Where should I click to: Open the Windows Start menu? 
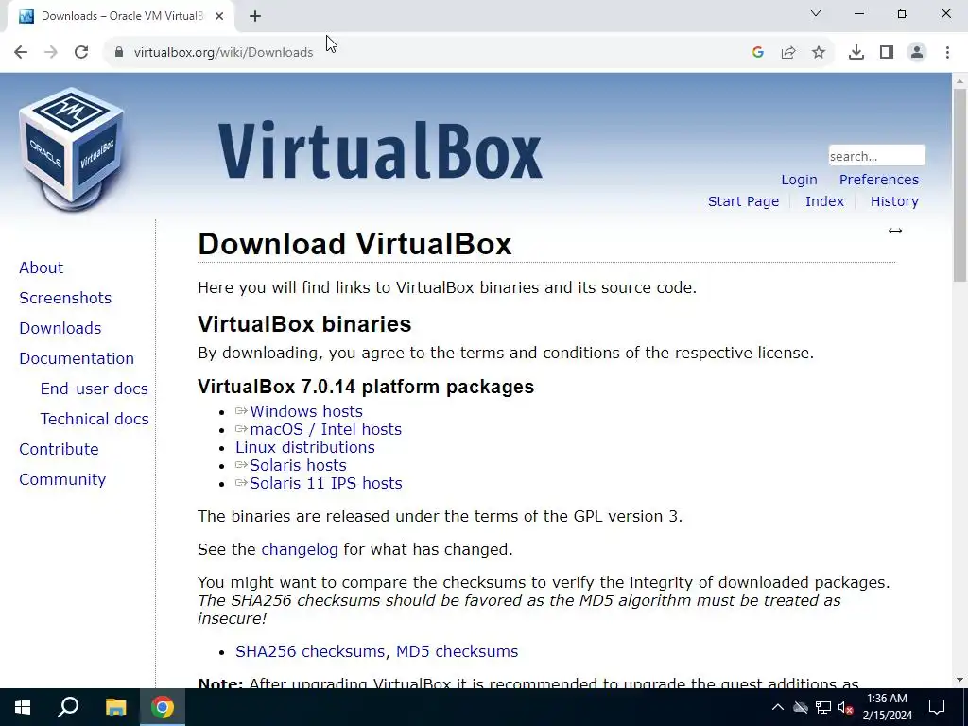tap(23, 707)
